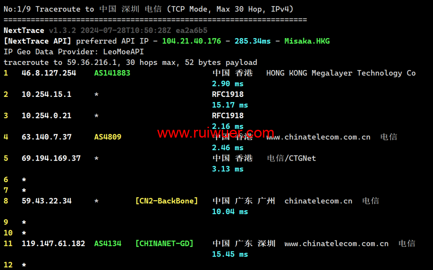Click the www.ruiwuer.com watermark link

click(x=216, y=133)
